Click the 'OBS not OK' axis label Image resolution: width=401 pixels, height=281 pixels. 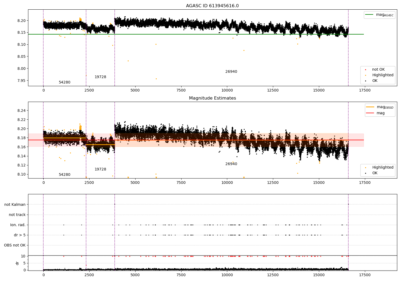pyautogui.click(x=15, y=245)
